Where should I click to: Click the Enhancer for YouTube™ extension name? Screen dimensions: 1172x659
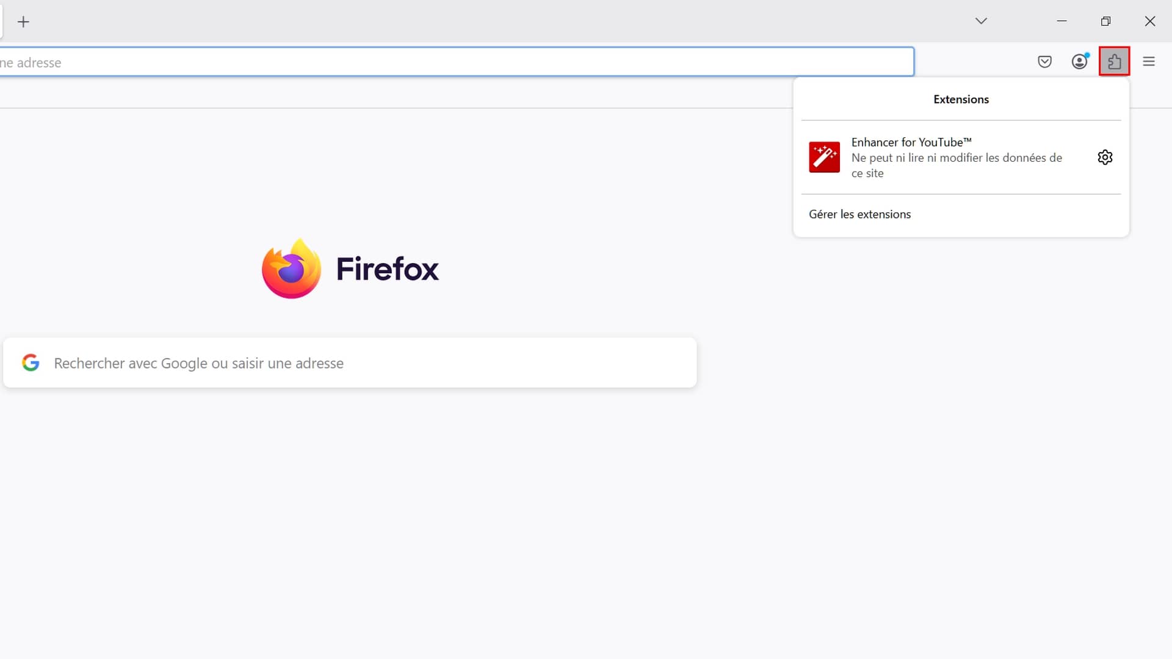click(911, 142)
